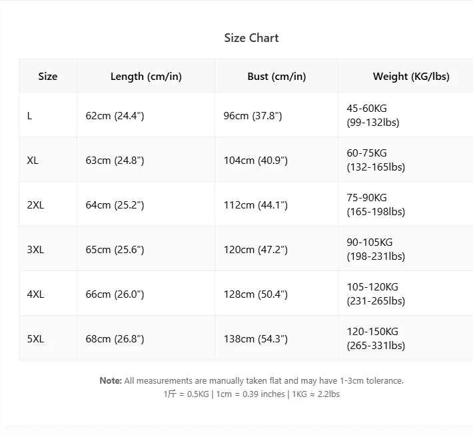Select the 65cm (25.6") length cell
The image size is (473, 437).
(115, 249)
